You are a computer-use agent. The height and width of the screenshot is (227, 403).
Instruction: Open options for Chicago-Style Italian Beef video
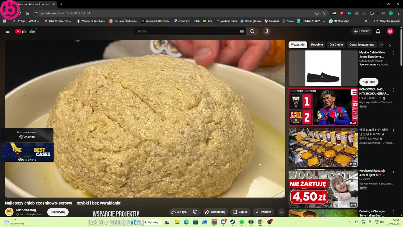point(393,212)
